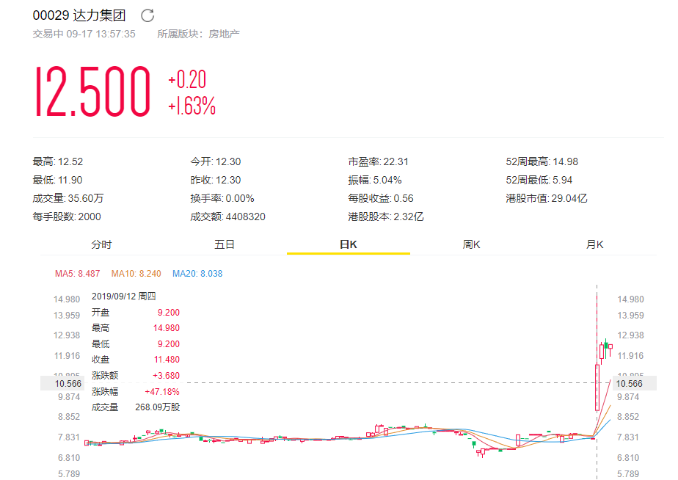Click the 成交额: 4408320 value
The width and height of the screenshot is (678, 480).
pyautogui.click(x=228, y=217)
